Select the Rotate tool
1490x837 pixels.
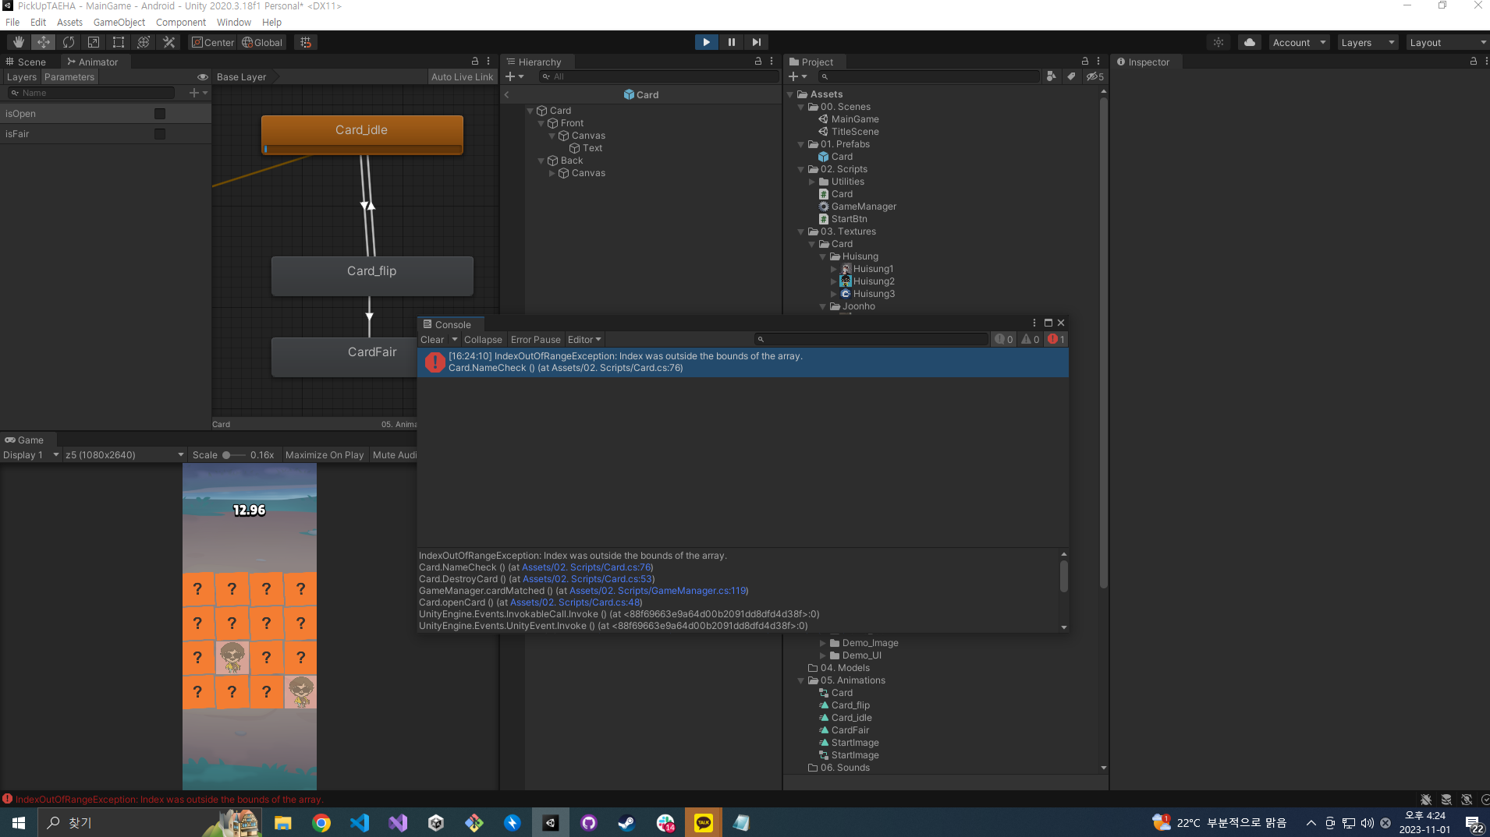(x=69, y=42)
